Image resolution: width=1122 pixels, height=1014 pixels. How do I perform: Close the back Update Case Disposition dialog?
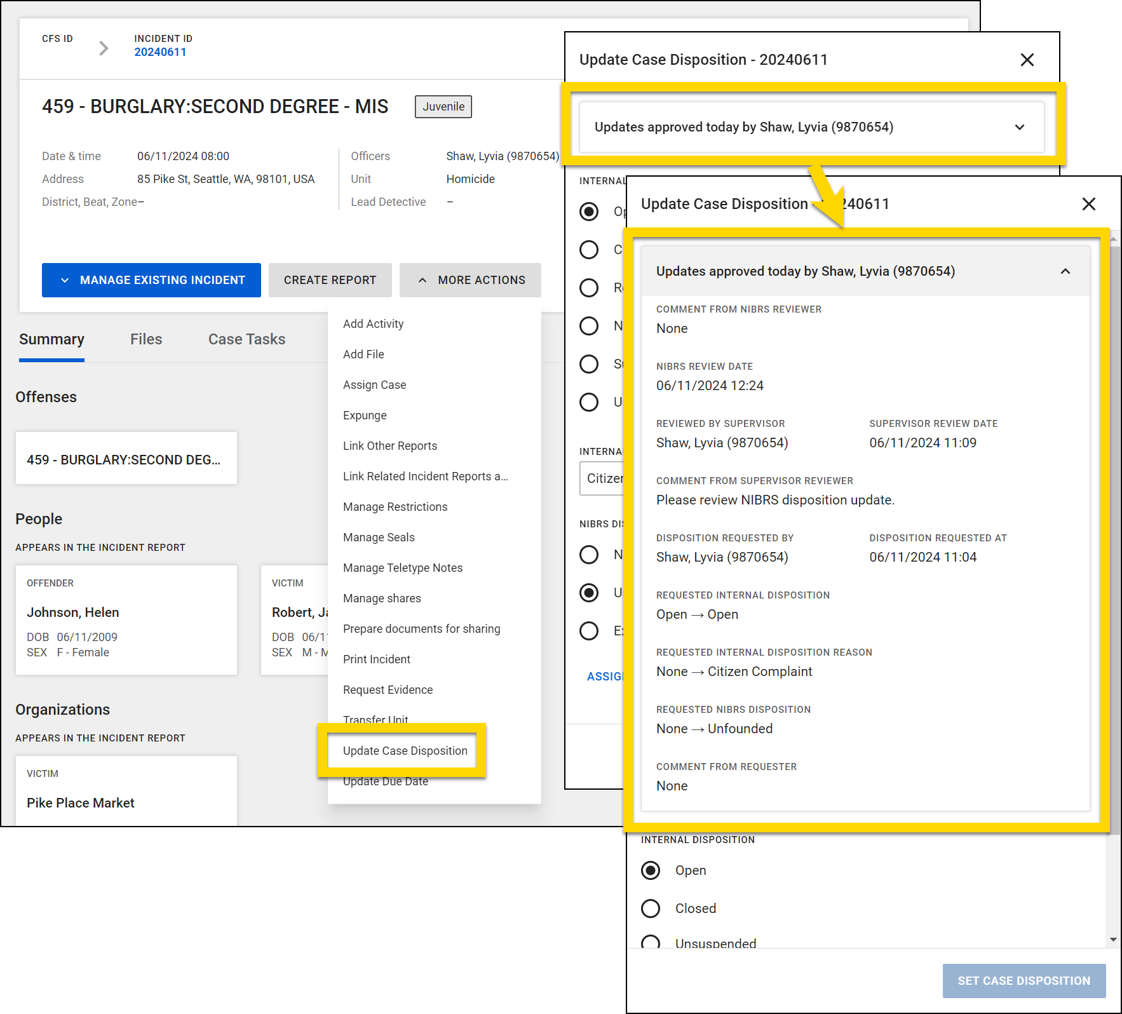1027,60
